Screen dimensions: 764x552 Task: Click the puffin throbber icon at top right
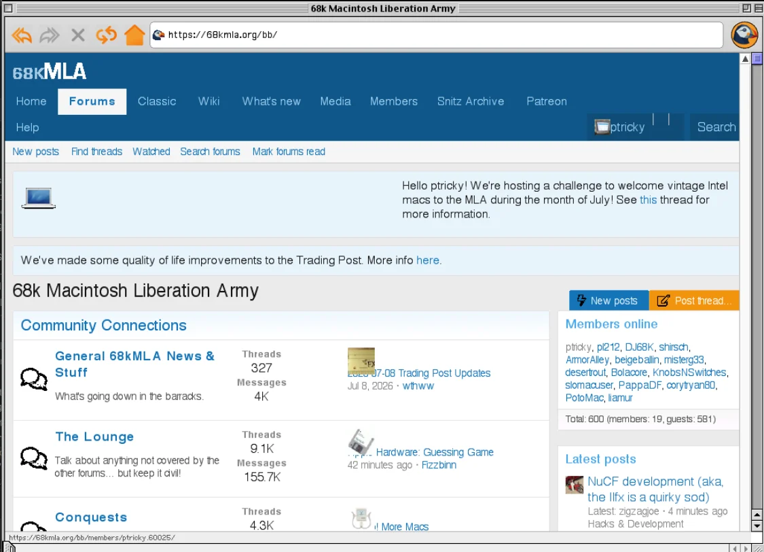click(744, 35)
